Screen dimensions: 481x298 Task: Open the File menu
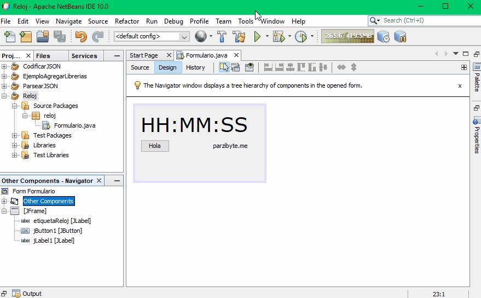click(5, 21)
